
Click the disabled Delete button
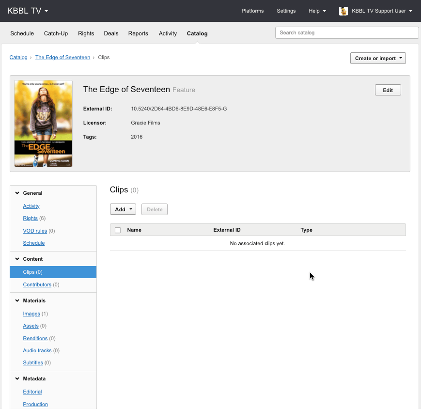155,209
